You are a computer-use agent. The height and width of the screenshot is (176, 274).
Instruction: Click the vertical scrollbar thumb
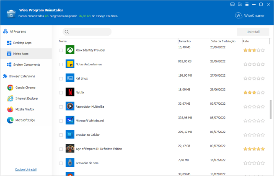271,109
